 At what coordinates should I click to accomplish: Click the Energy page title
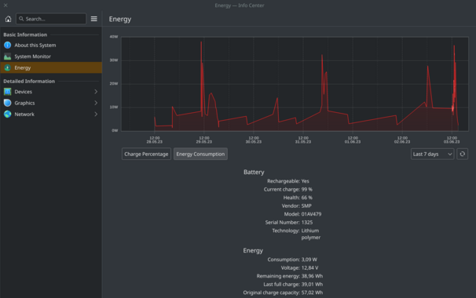point(120,19)
